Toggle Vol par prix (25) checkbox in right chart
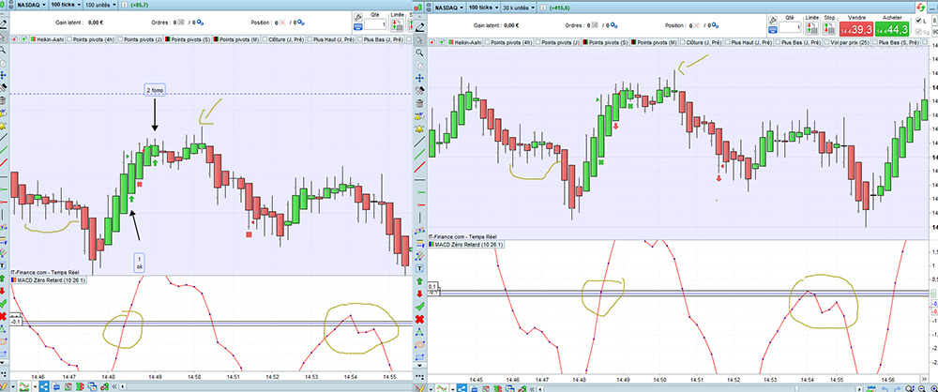This screenshot has height=392, width=938. pos(827,42)
